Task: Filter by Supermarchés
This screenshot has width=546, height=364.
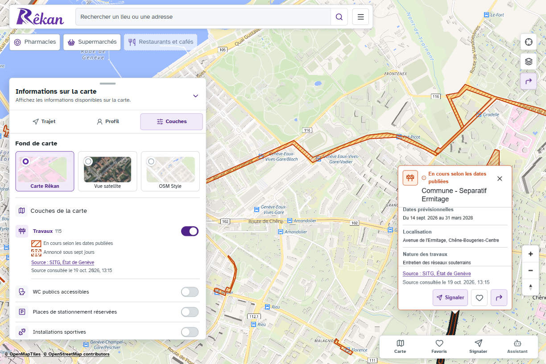Action: coord(92,42)
